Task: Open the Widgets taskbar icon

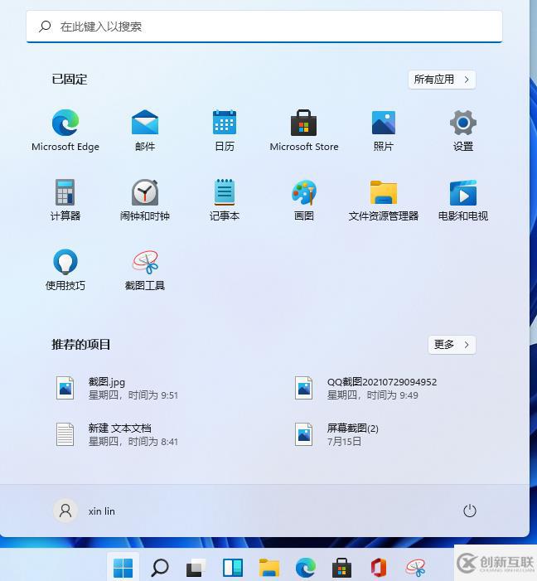Action: point(233,568)
